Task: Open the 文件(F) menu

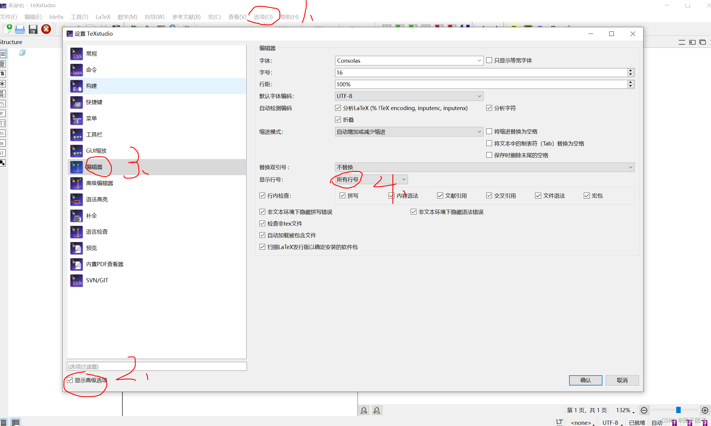Action: (x=9, y=17)
